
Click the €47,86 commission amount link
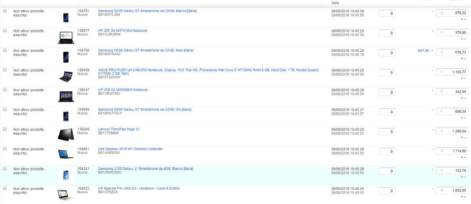pyautogui.click(x=423, y=50)
